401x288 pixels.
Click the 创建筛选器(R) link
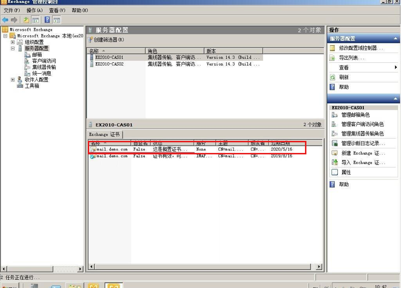click(x=109, y=40)
